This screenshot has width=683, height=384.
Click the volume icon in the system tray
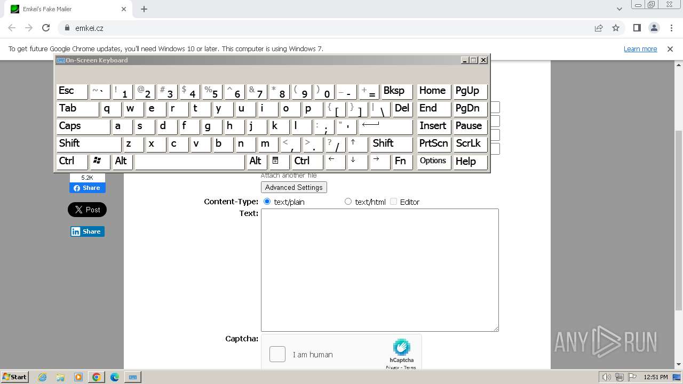click(607, 377)
